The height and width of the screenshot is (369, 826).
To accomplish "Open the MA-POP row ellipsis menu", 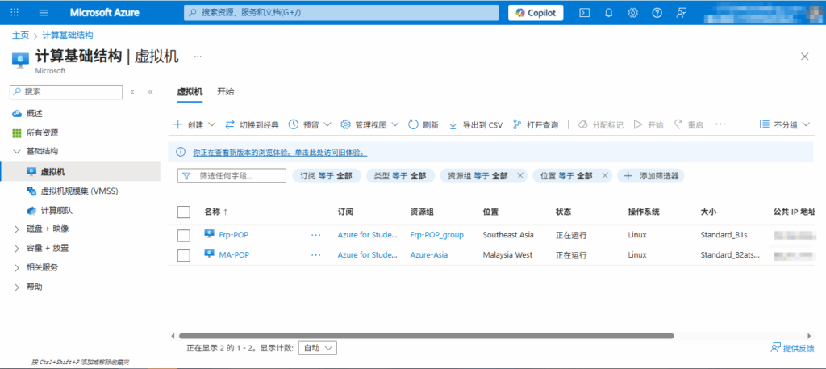I will (316, 255).
